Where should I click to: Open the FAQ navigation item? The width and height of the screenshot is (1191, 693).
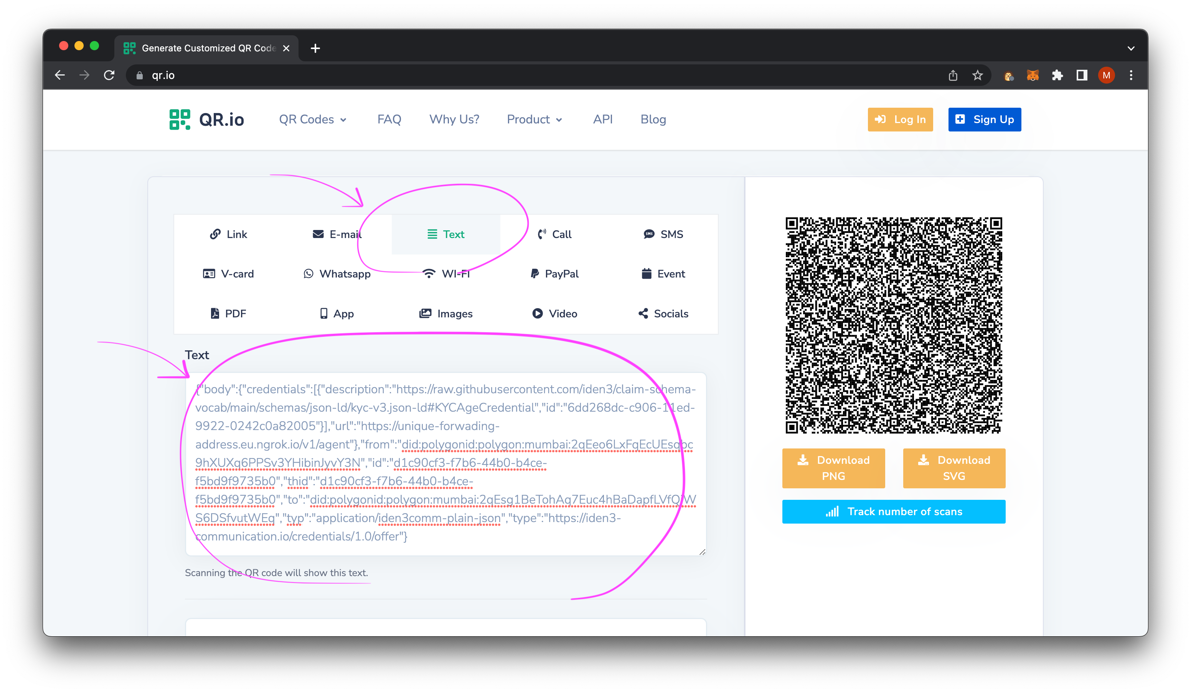point(389,120)
